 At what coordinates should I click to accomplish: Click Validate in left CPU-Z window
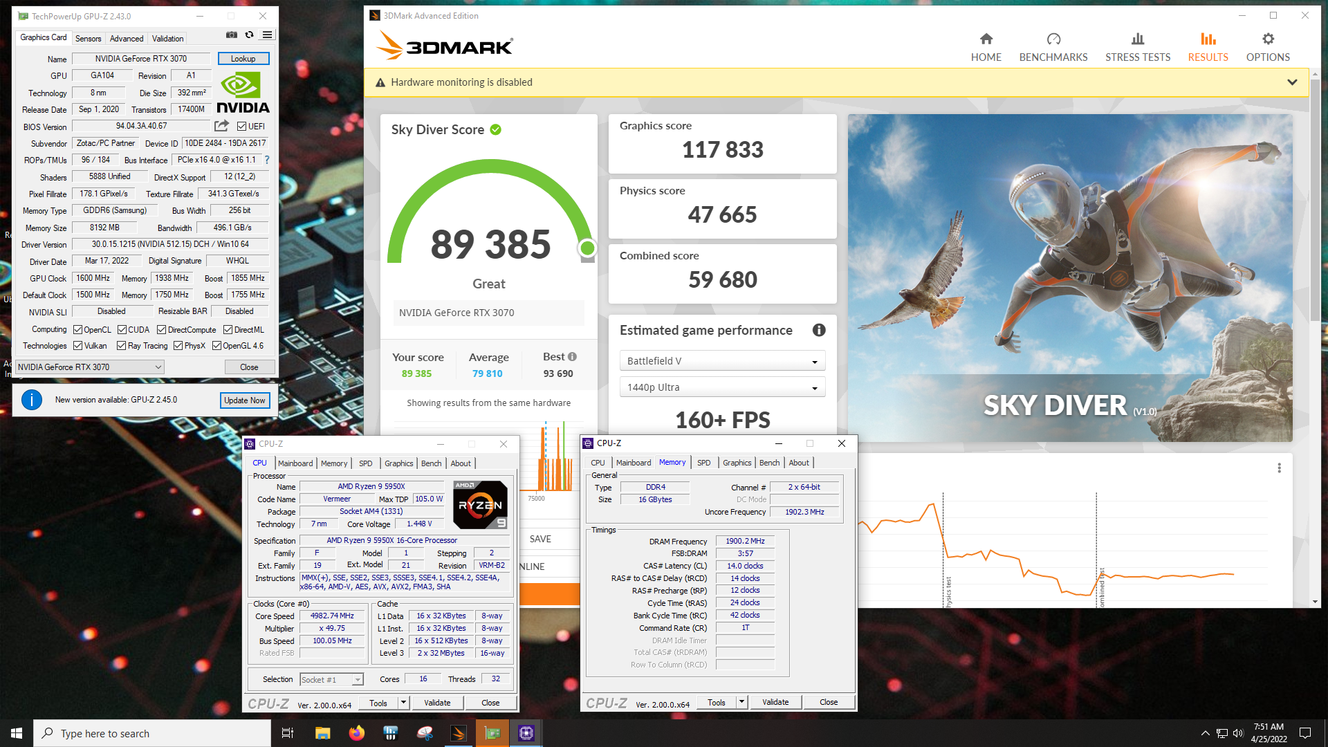437,703
